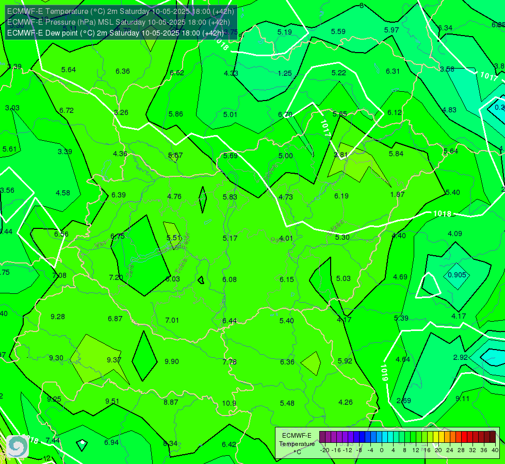Click the dew point value 2.92

click(460, 357)
